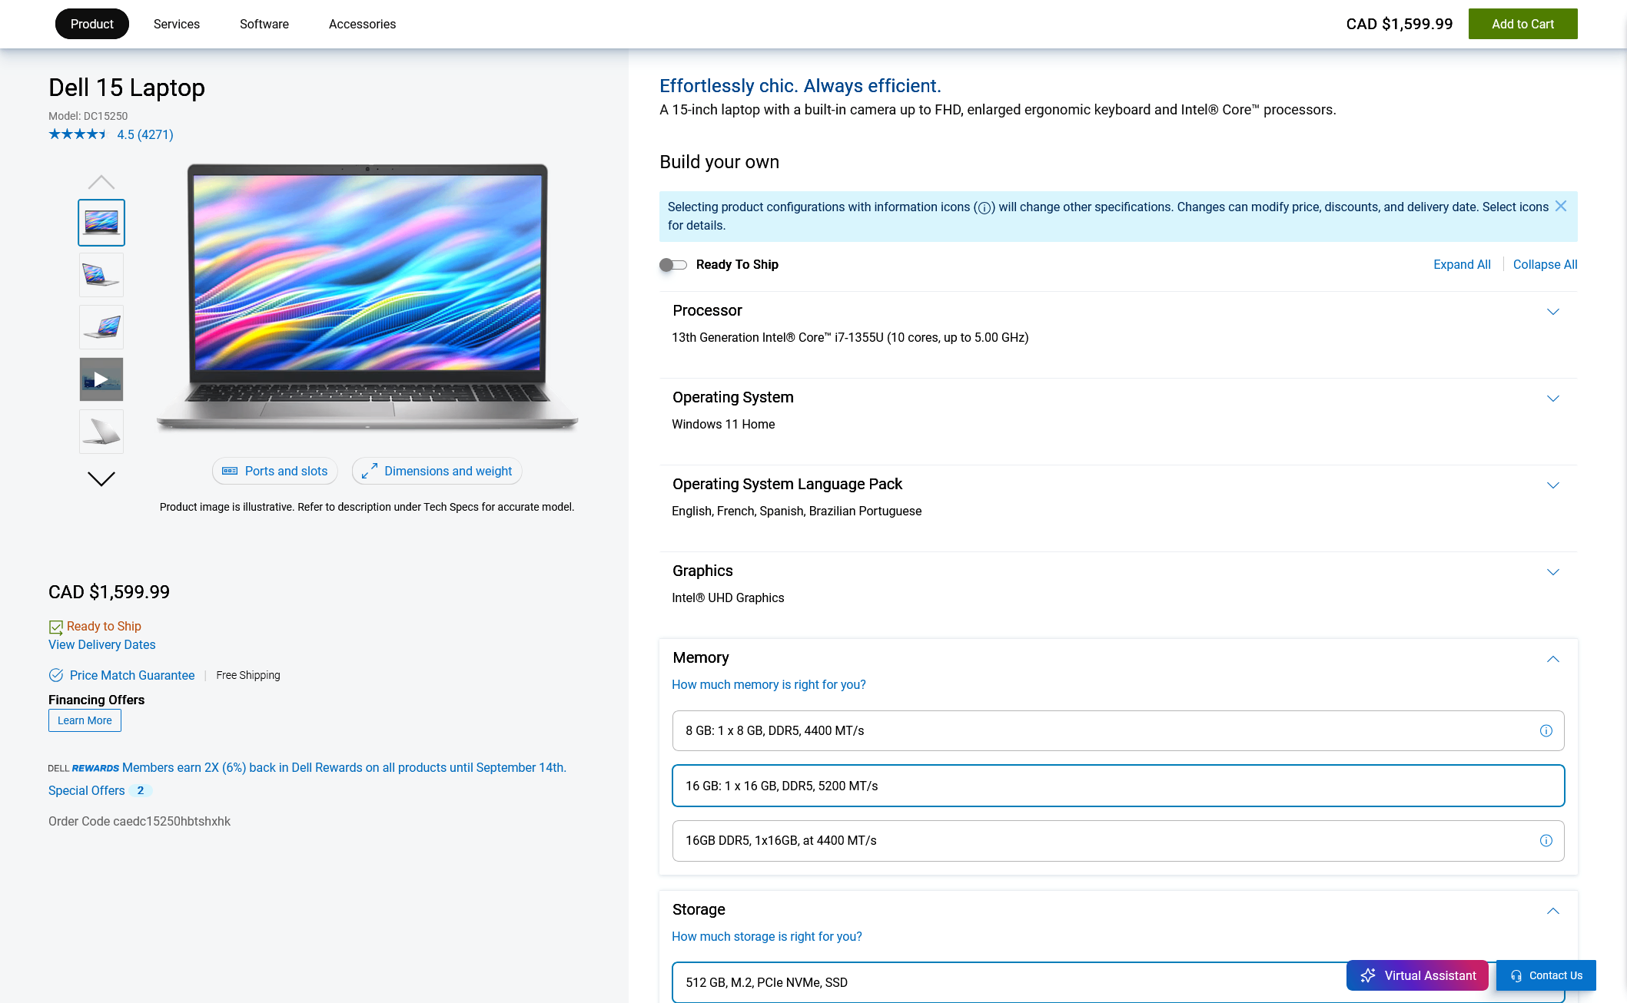Select the first front-view laptop thumbnail
Viewport: 1627px width, 1003px height.
point(101,223)
